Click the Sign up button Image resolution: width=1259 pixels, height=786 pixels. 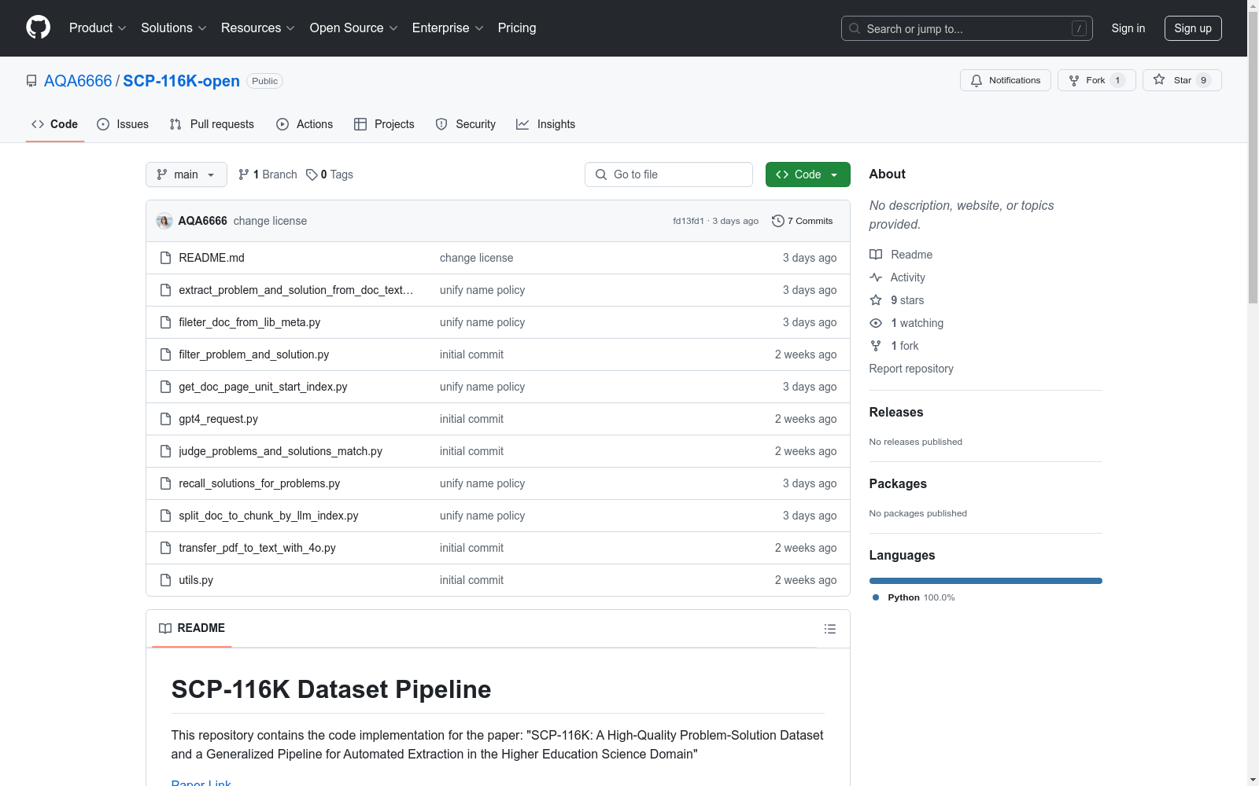(1193, 28)
